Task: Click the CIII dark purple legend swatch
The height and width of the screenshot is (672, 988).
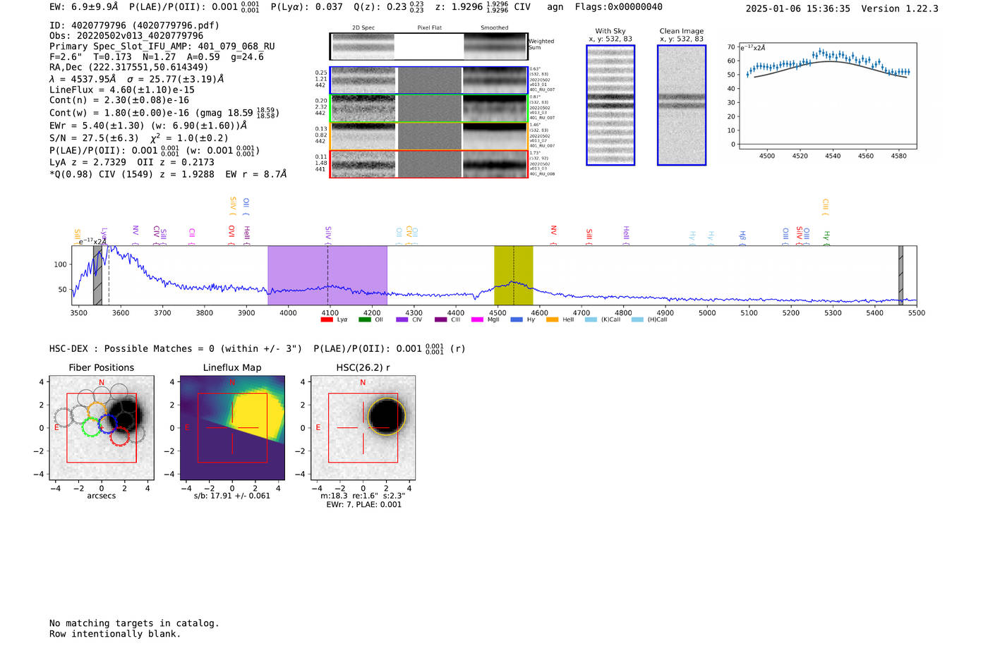Action: tap(440, 319)
